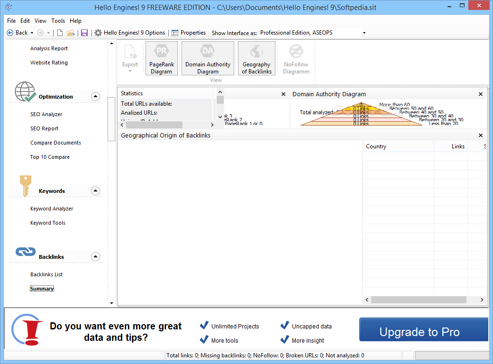The image size is (493, 364).
Task: Click the Country column header
Action: click(398, 146)
